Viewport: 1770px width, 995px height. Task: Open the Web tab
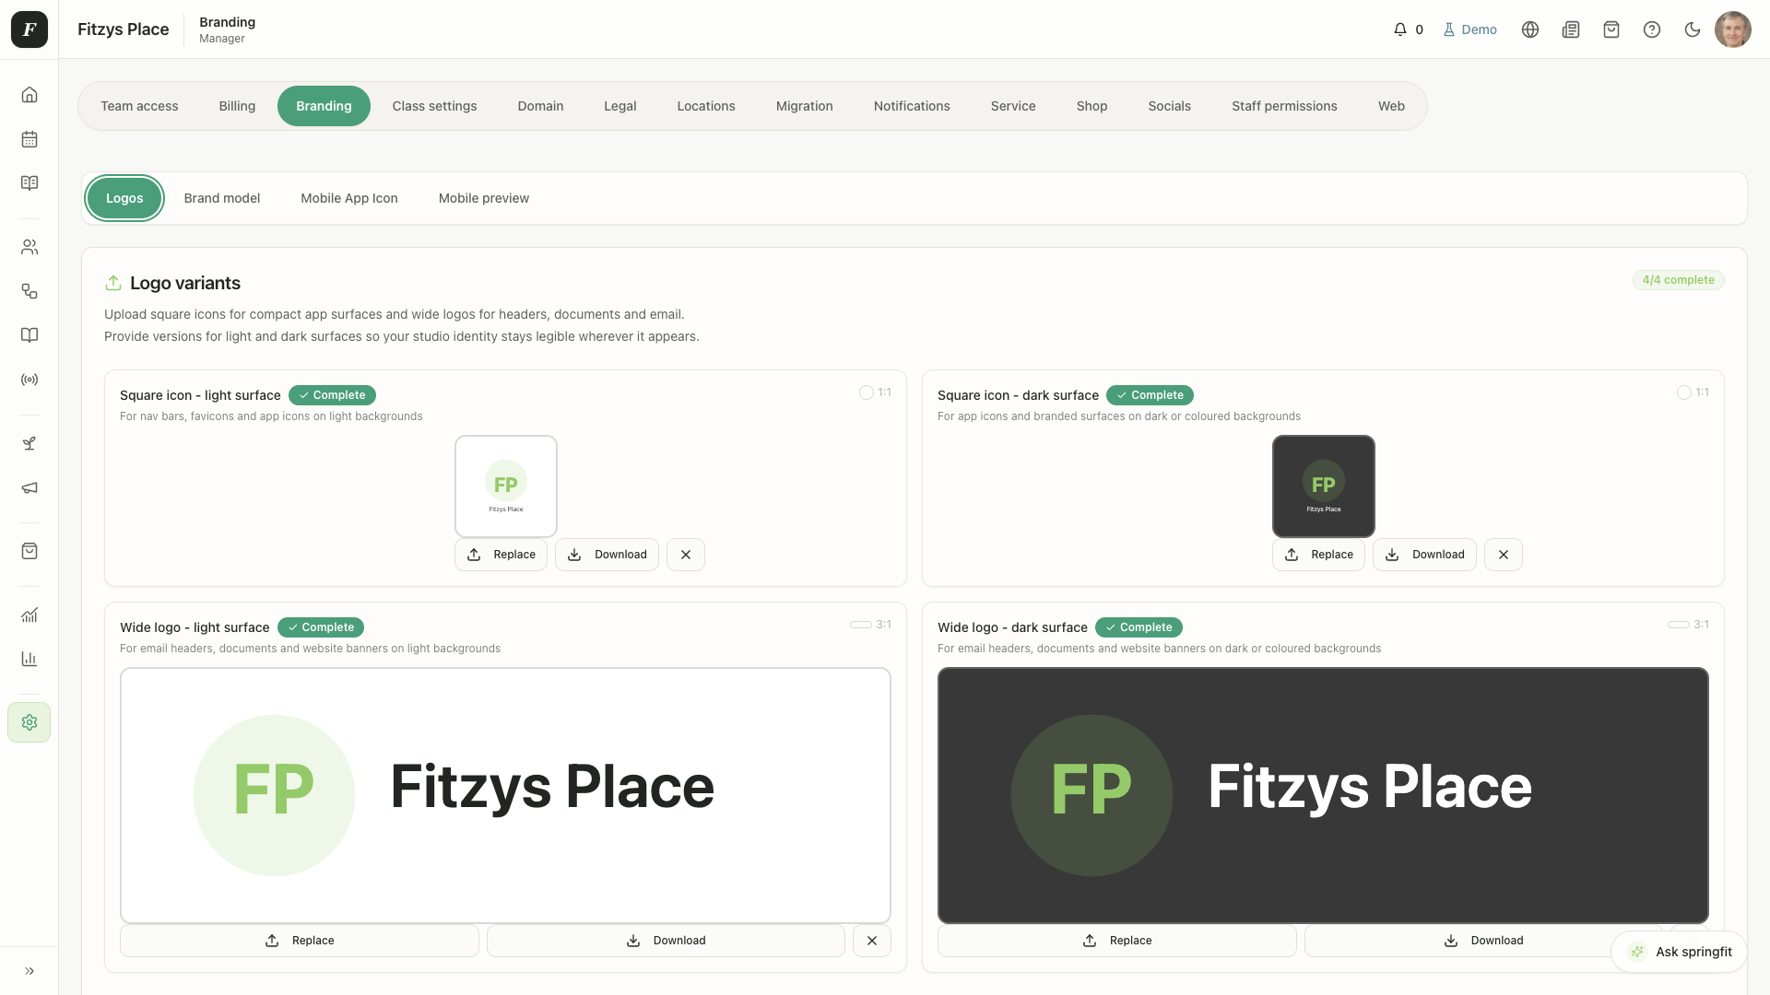pyautogui.click(x=1391, y=106)
